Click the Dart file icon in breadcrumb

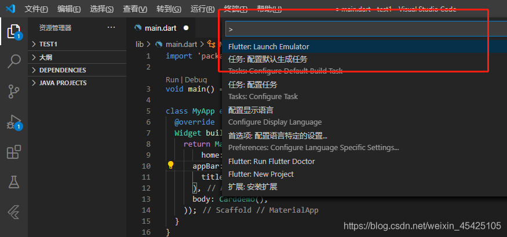[x=159, y=44]
